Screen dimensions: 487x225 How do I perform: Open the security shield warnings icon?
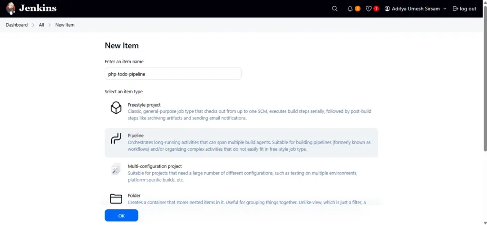click(x=369, y=9)
